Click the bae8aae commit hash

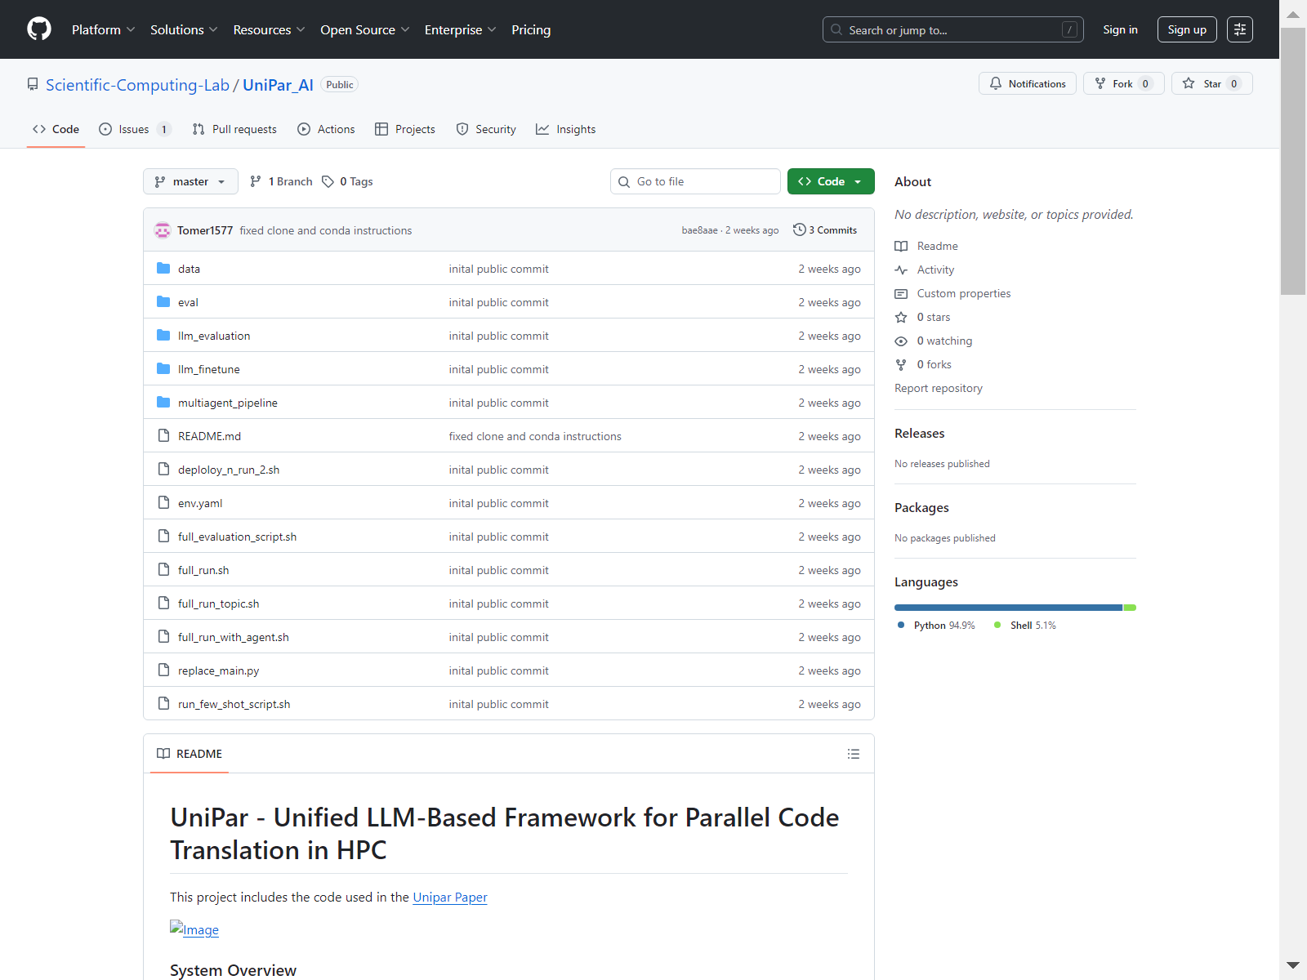point(700,230)
